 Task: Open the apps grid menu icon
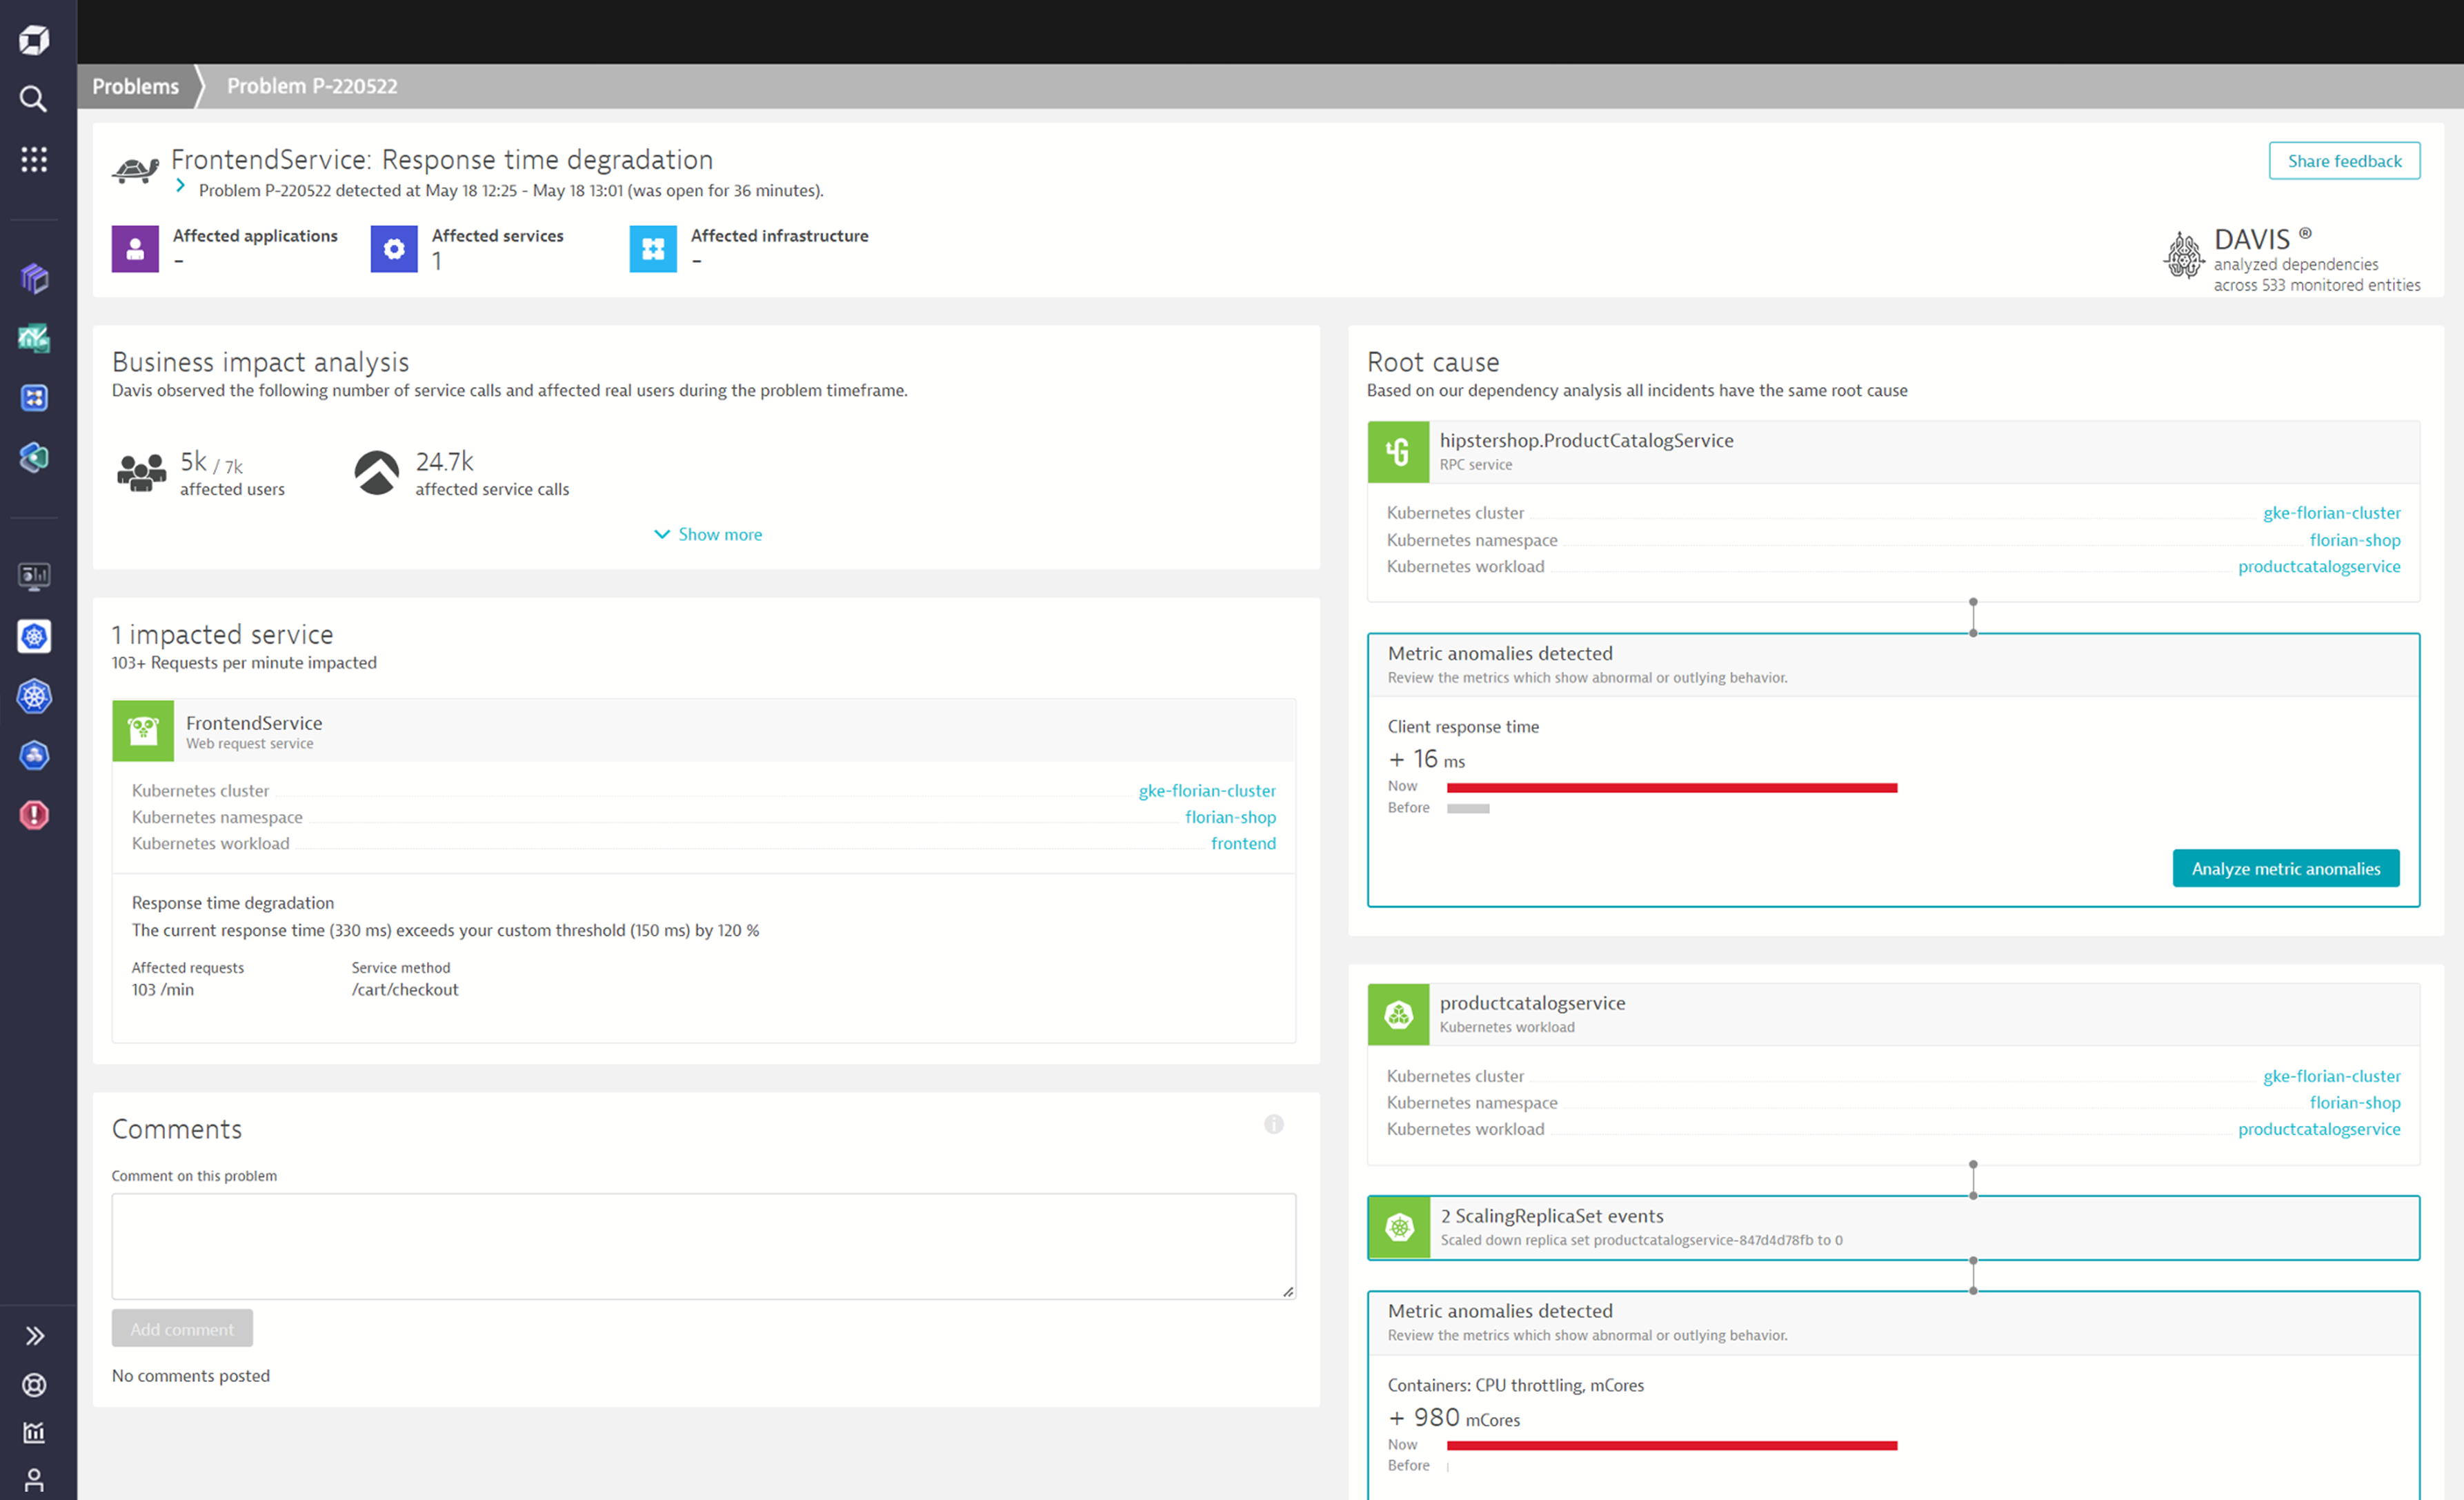coord(34,159)
